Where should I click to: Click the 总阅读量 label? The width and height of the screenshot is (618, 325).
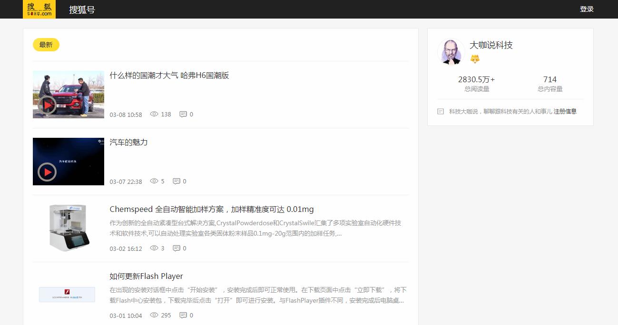tap(477, 89)
